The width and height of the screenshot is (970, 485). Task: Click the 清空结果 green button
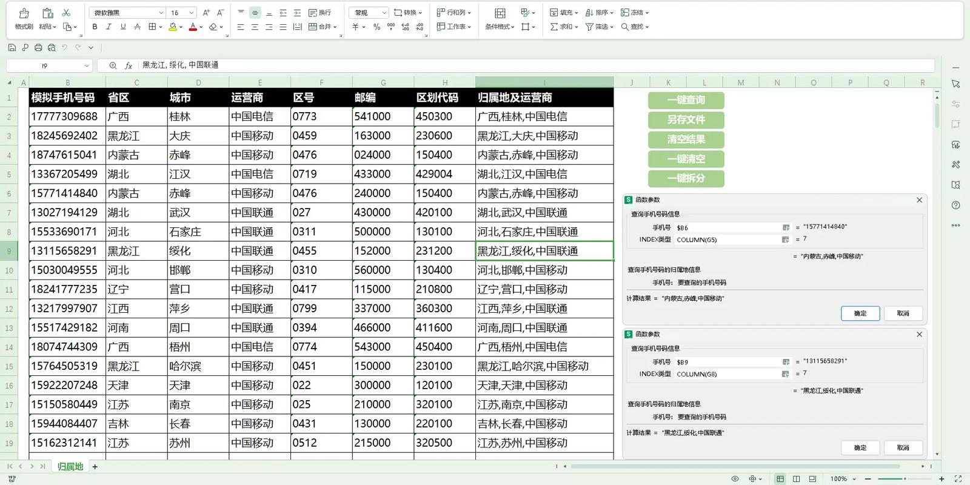point(686,139)
